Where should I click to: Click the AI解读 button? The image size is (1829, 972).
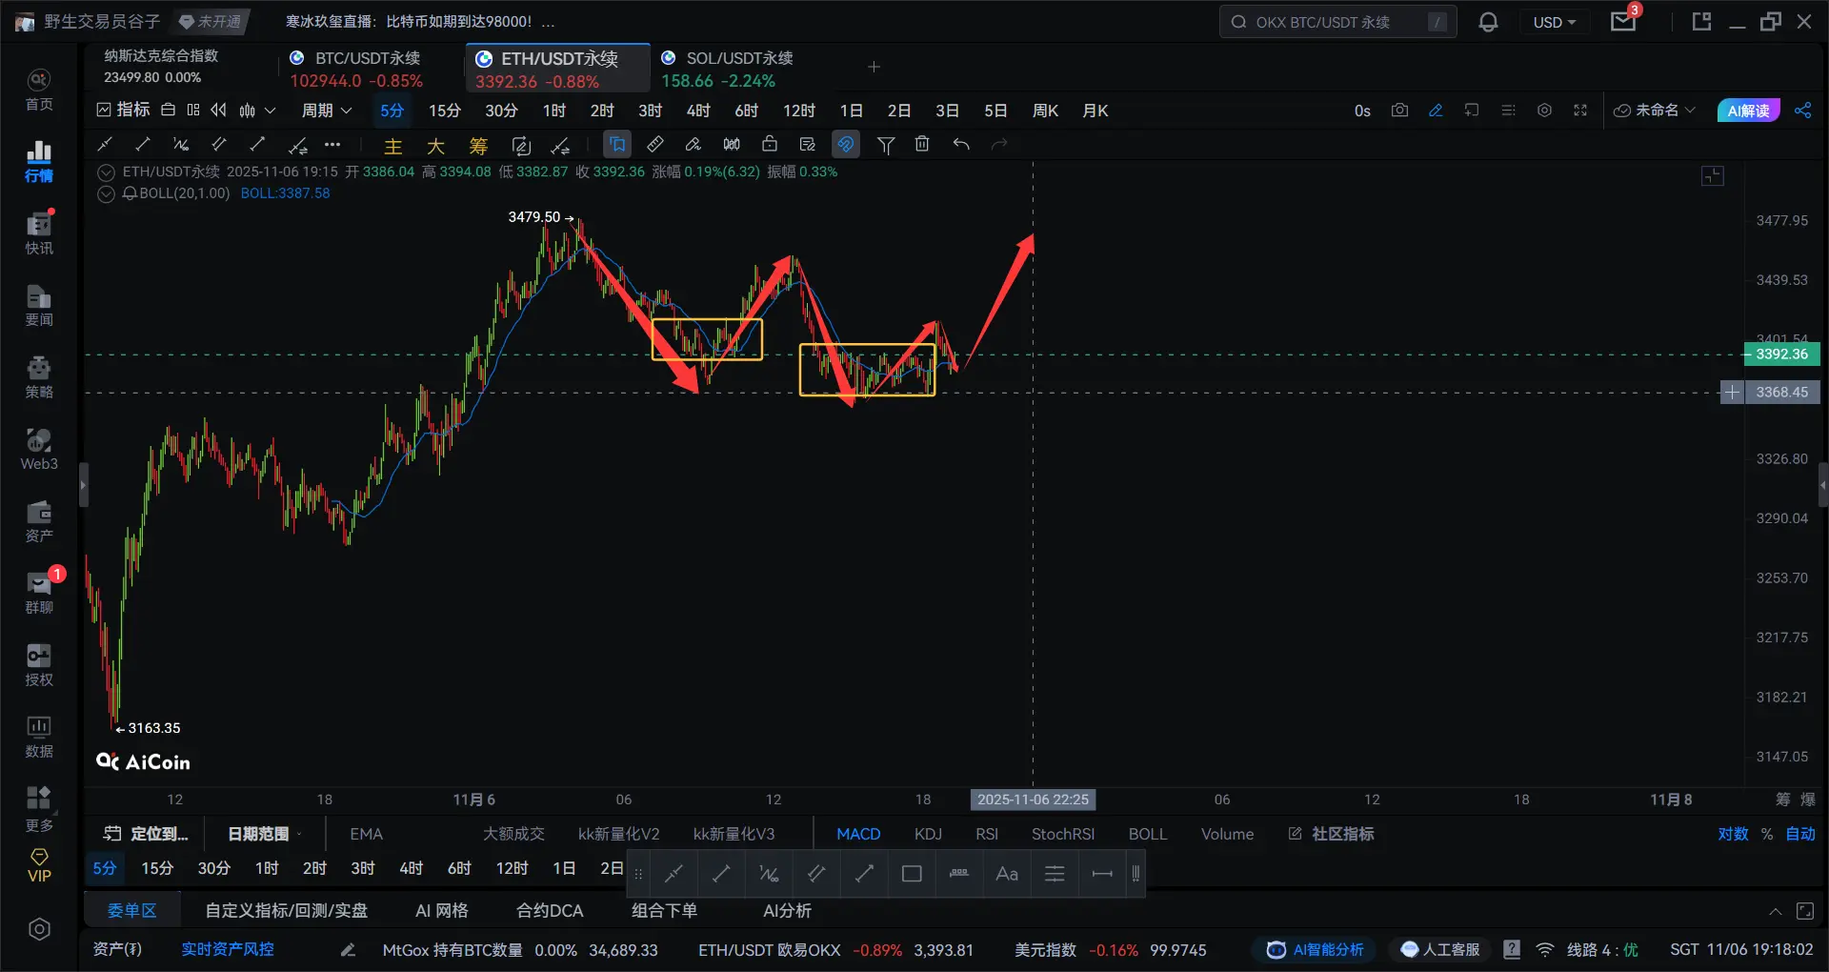point(1748,111)
